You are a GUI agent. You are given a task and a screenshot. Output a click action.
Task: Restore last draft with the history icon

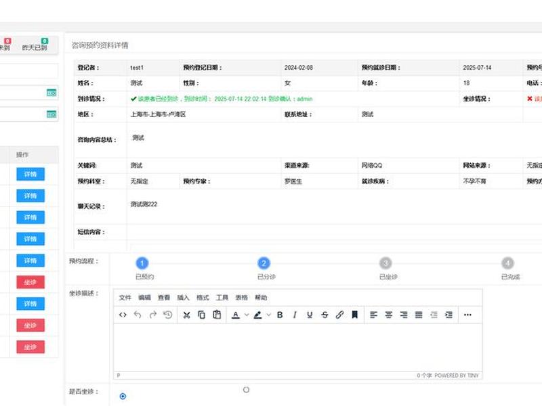coord(167,315)
